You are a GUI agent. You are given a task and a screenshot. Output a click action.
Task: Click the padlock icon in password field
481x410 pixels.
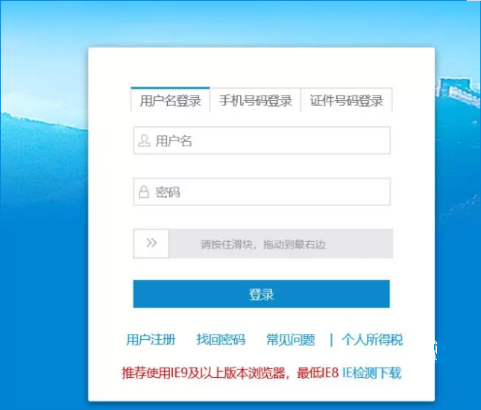pyautogui.click(x=144, y=192)
